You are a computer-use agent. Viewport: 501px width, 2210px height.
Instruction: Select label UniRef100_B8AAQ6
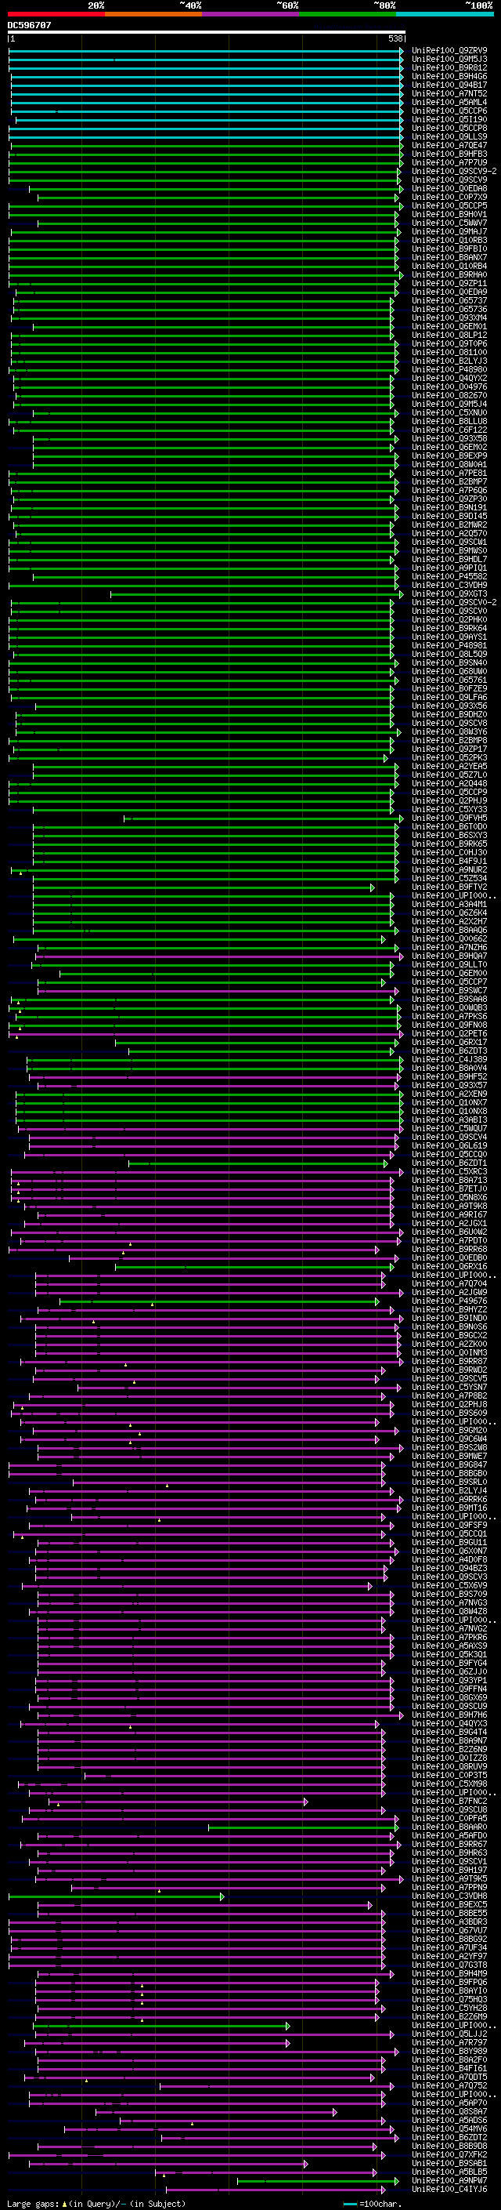tap(449, 930)
